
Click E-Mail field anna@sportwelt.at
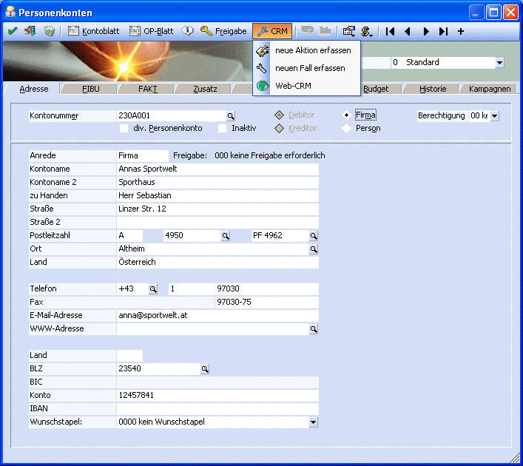coord(217,316)
